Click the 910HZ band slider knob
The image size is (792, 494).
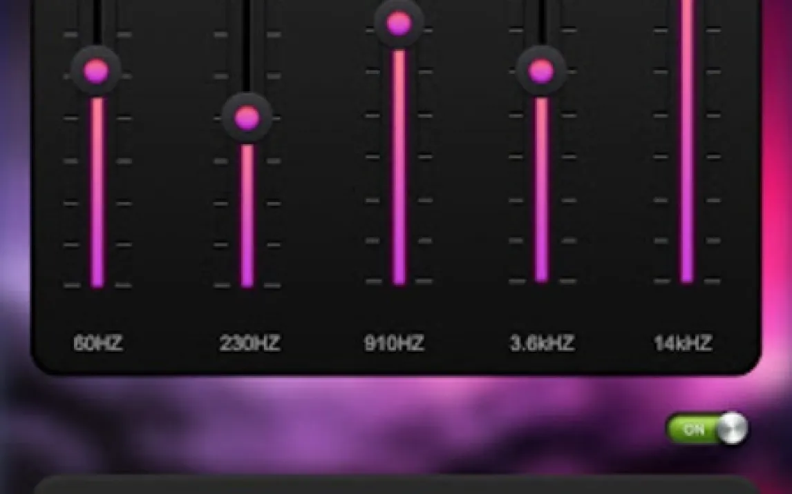coord(399,23)
